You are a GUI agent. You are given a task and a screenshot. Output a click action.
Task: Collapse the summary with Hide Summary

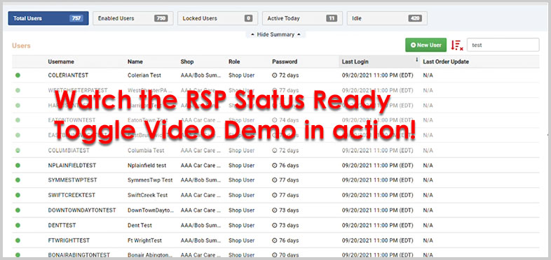pos(275,34)
